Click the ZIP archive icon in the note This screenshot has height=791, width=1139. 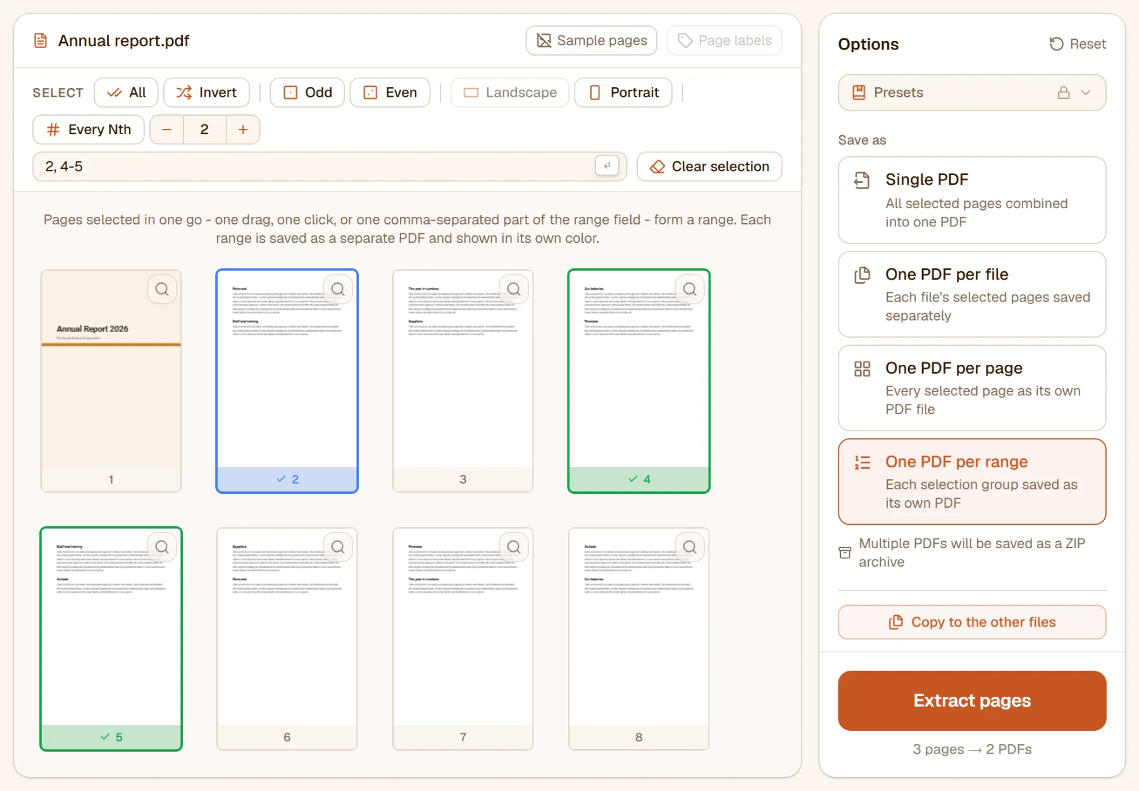tap(845, 553)
